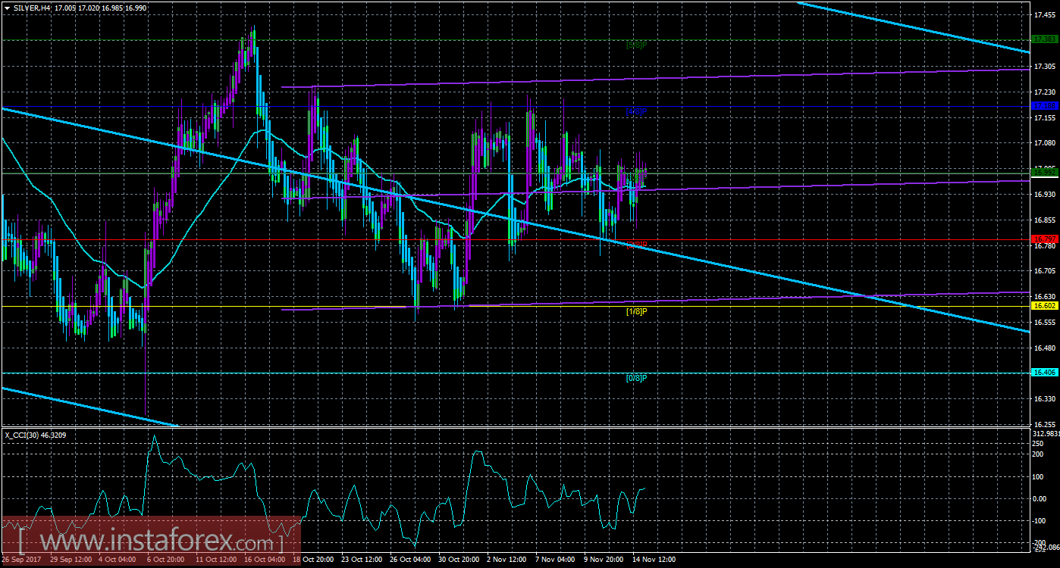This screenshot has height=568, width=1060.
Task: Click 16.705 on the price axis
Action: [x=1044, y=271]
